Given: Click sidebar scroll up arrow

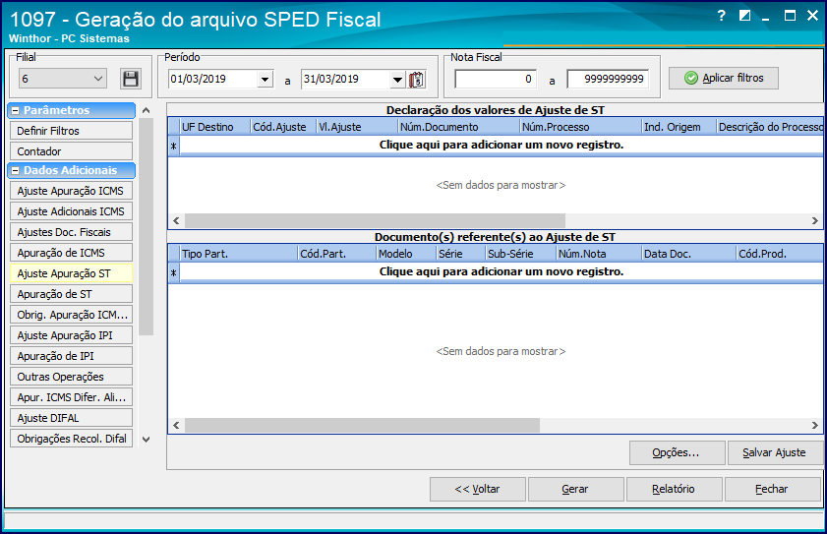Looking at the screenshot, I should tap(147, 111).
